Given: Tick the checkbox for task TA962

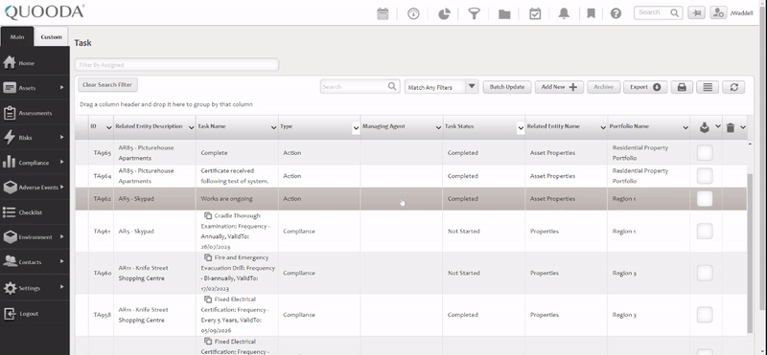Looking at the screenshot, I should coord(705,199).
